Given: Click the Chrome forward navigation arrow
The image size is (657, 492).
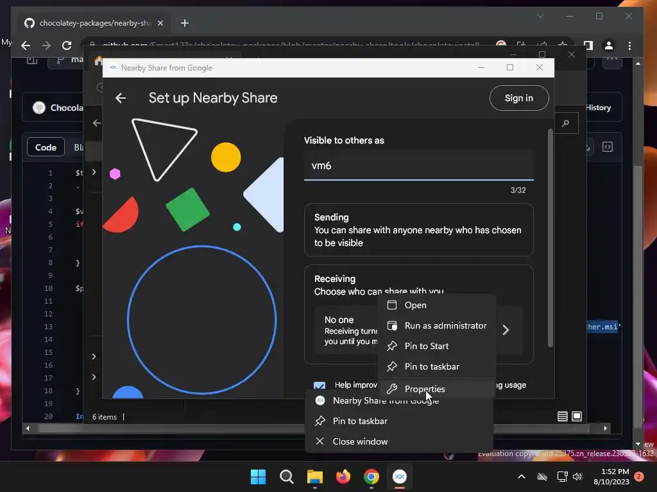Looking at the screenshot, I should coord(46,45).
